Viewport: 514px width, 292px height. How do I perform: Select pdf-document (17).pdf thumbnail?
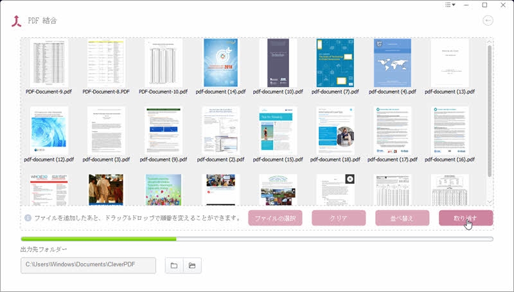393,131
